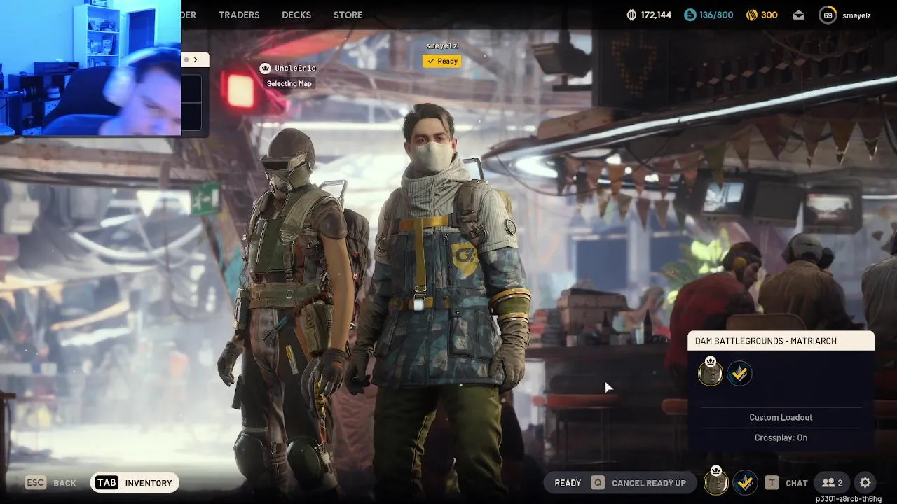
Task: Click the Custom Loadout option
Action: coord(781,417)
